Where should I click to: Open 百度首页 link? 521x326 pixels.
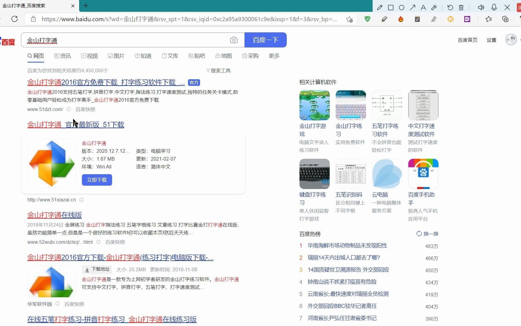[x=468, y=40]
